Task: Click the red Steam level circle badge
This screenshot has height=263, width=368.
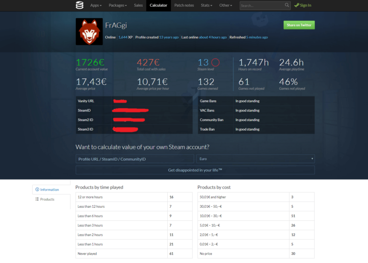Action: pos(215,62)
